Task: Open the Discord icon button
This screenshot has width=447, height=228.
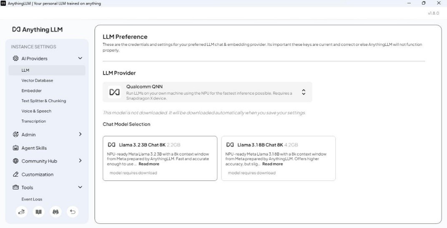Action: [x=55, y=212]
